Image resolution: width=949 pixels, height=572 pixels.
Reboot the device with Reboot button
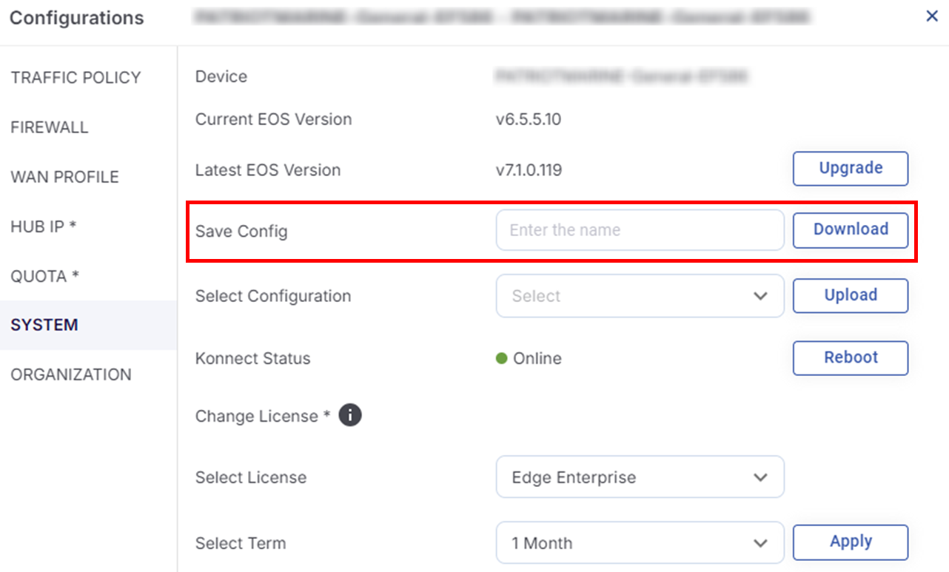click(x=850, y=357)
